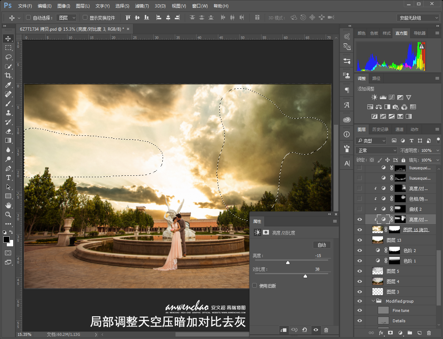Select the Rectangle shape tool
The image size is (443, 339).
click(8, 196)
